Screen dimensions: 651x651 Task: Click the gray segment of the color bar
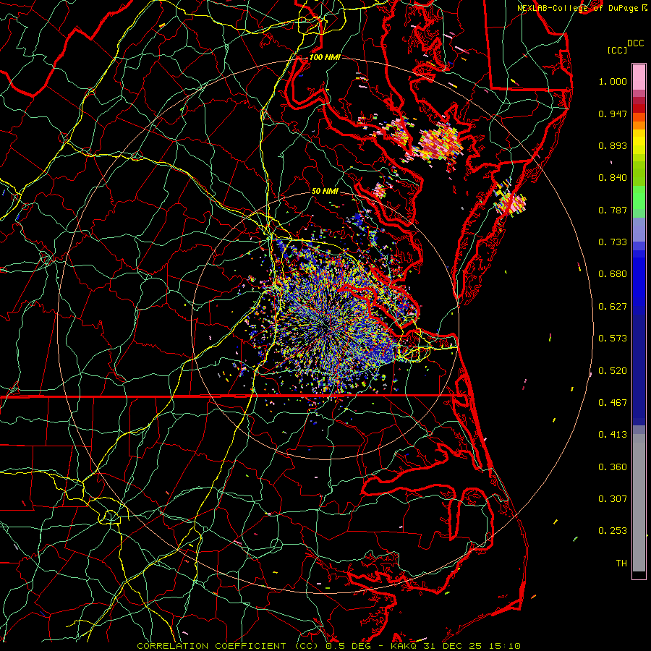(x=639, y=503)
